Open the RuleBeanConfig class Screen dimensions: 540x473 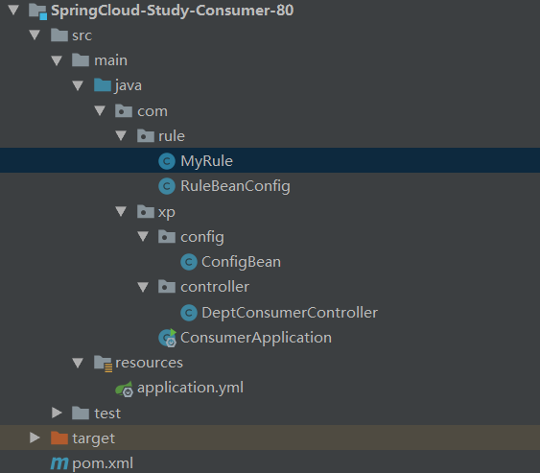click(235, 186)
